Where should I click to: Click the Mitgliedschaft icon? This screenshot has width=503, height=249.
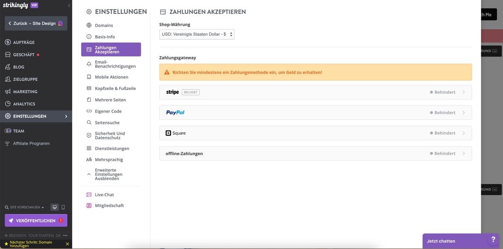[88, 205]
